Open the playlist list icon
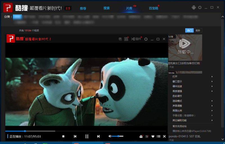This screenshot has height=144, width=225. (159, 136)
